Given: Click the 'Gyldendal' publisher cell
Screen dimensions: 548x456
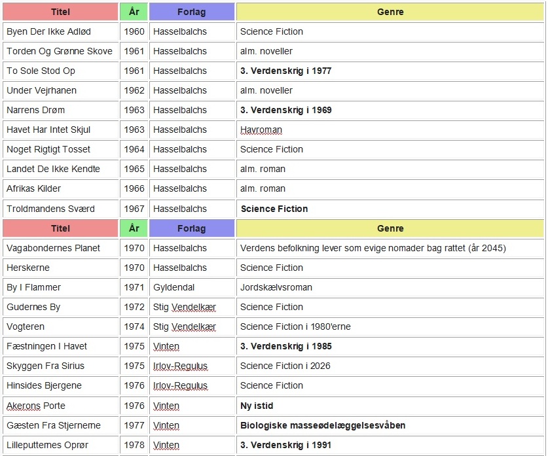Looking at the screenshot, I should point(174,287).
